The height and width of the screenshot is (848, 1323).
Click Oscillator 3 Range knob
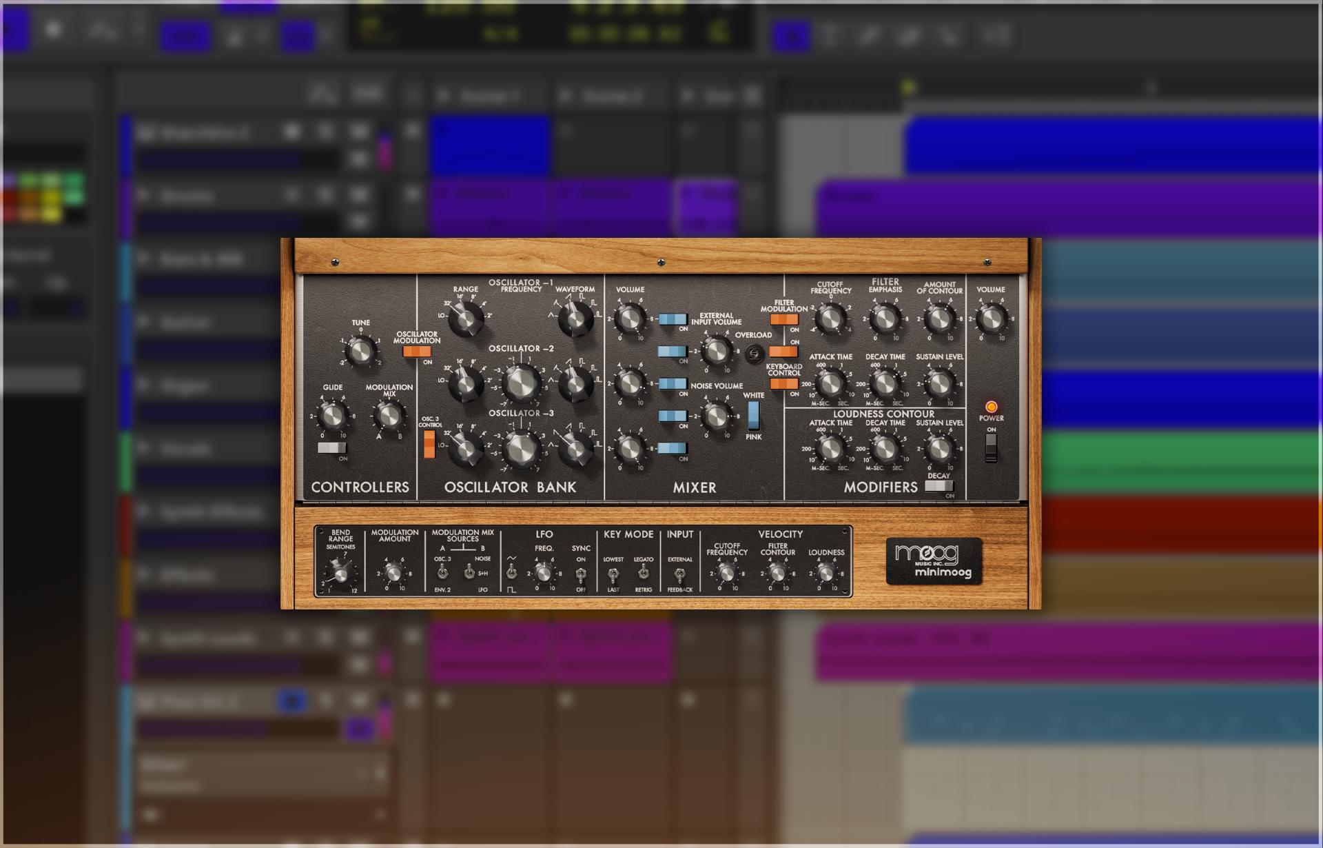click(466, 449)
